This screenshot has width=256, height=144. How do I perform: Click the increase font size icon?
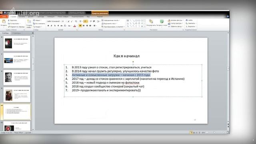pos(68,21)
